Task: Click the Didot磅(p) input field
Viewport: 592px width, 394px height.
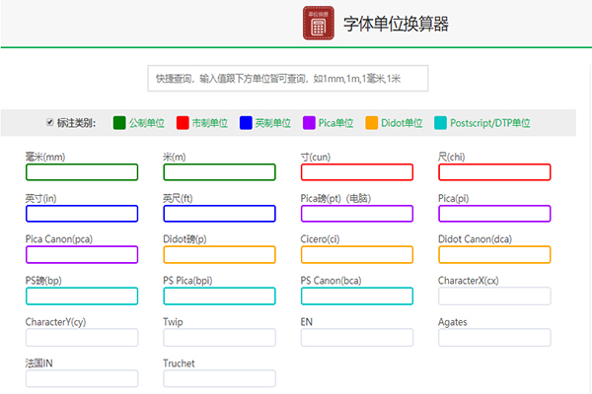Action: pos(219,254)
